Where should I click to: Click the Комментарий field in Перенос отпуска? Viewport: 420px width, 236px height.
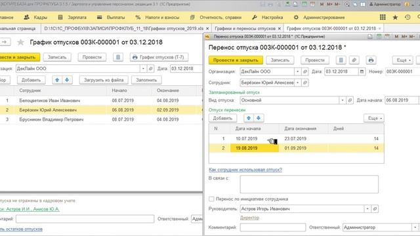273,227
